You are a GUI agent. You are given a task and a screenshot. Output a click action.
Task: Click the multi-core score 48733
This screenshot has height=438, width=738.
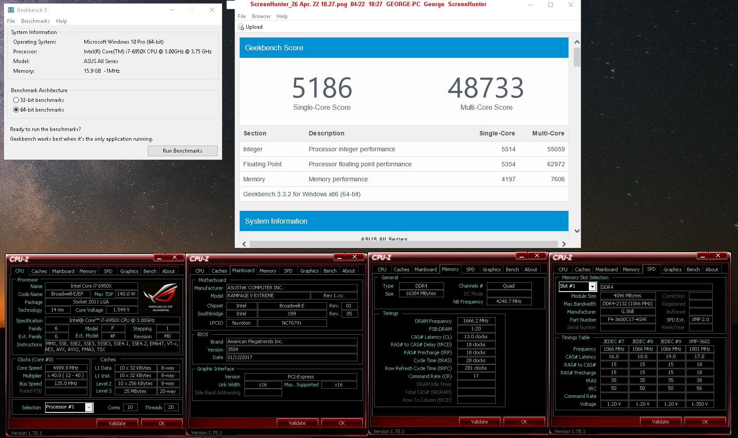pos(486,87)
